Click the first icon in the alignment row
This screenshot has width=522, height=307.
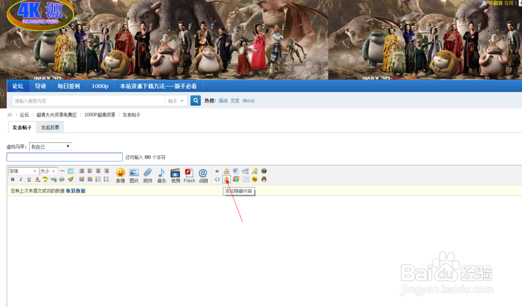click(x=81, y=171)
